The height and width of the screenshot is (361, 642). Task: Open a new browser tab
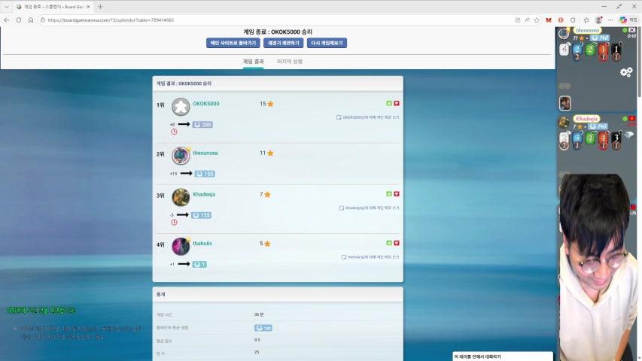click(100, 6)
